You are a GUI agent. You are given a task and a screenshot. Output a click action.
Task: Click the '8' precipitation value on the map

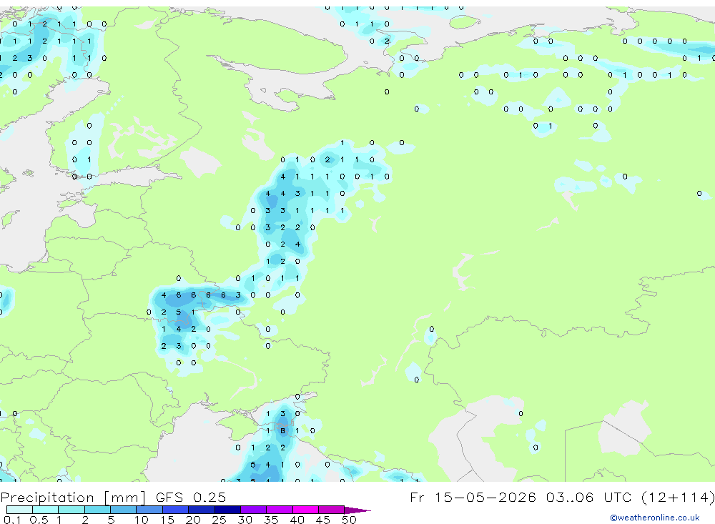coord(282,430)
